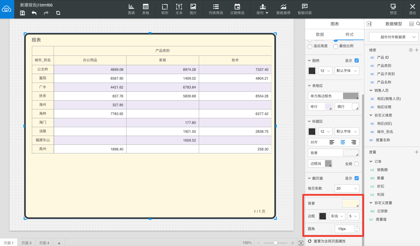Select center alignment in 标题区
The width and height of the screenshot is (420, 246).
click(343, 142)
